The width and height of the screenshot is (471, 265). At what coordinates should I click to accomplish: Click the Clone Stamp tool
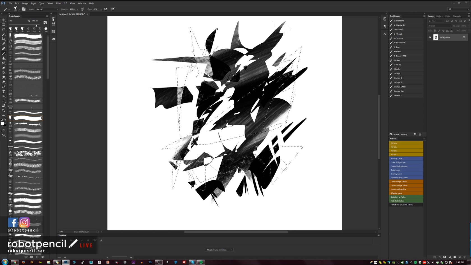pos(4,58)
